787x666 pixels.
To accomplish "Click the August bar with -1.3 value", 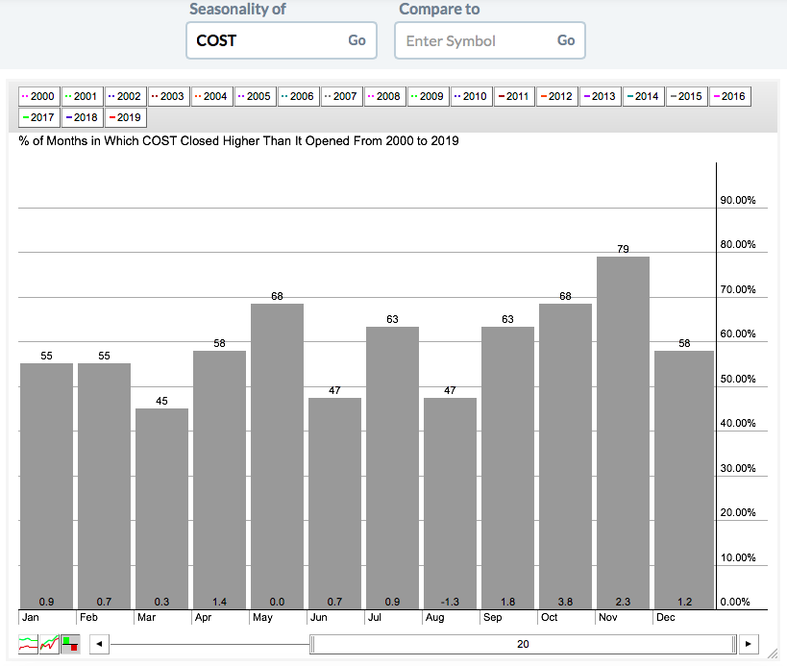I will (x=450, y=500).
